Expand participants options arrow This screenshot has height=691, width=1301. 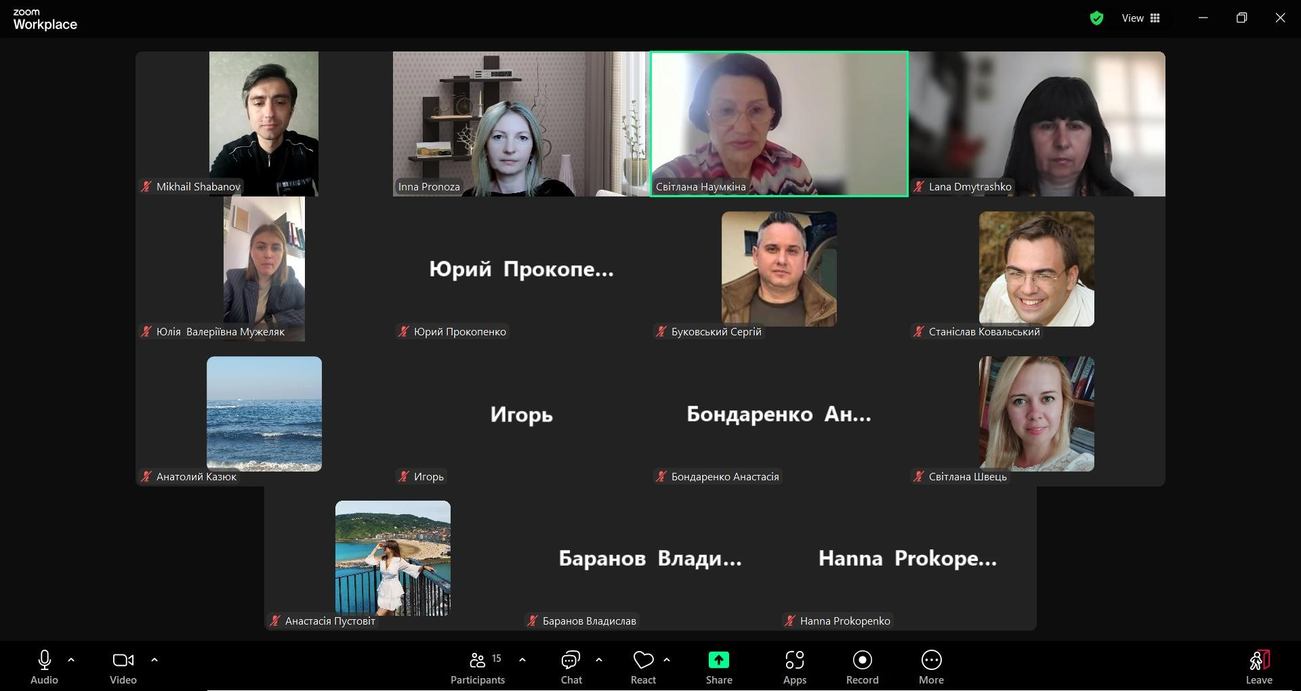[x=522, y=659]
